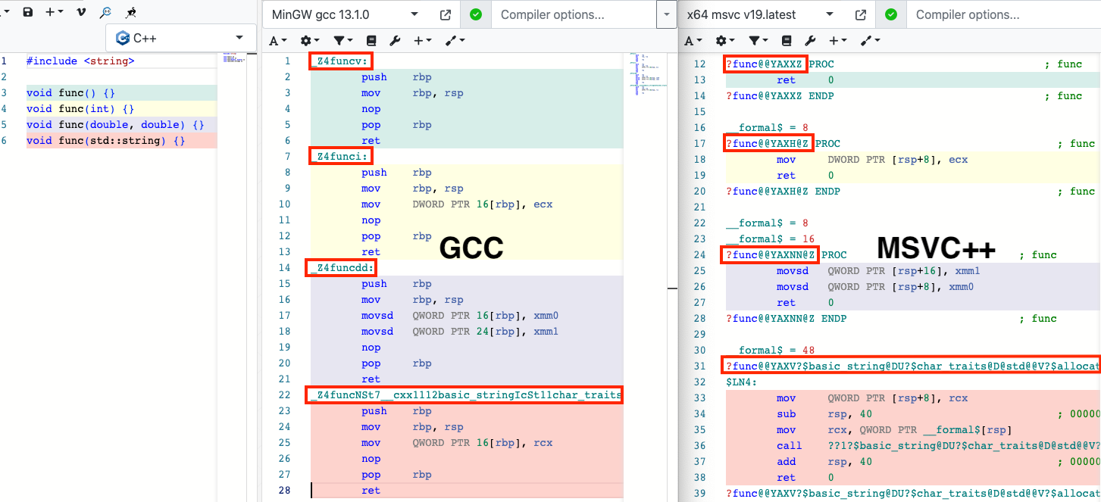The width and height of the screenshot is (1101, 502).
Task: Open the MinGW gcc 13.1.0 compiler dropdown
Action: click(345, 14)
